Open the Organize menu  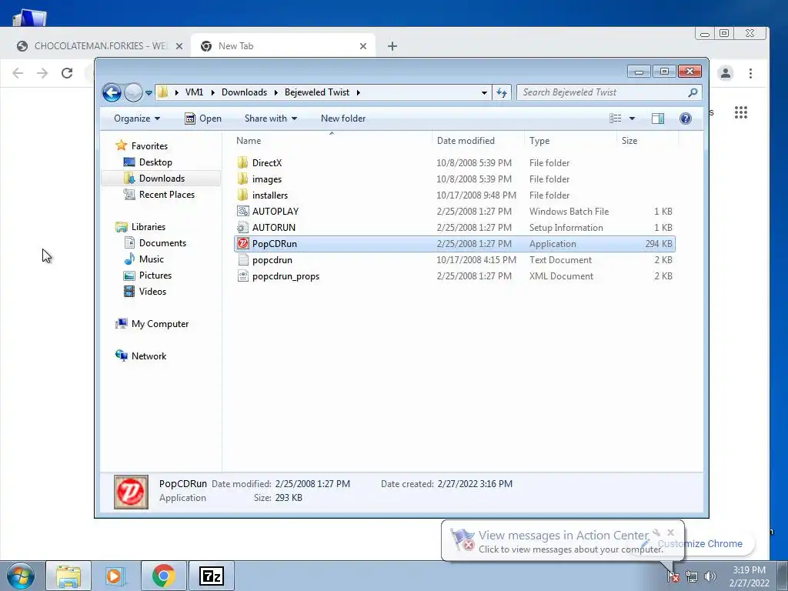click(137, 119)
